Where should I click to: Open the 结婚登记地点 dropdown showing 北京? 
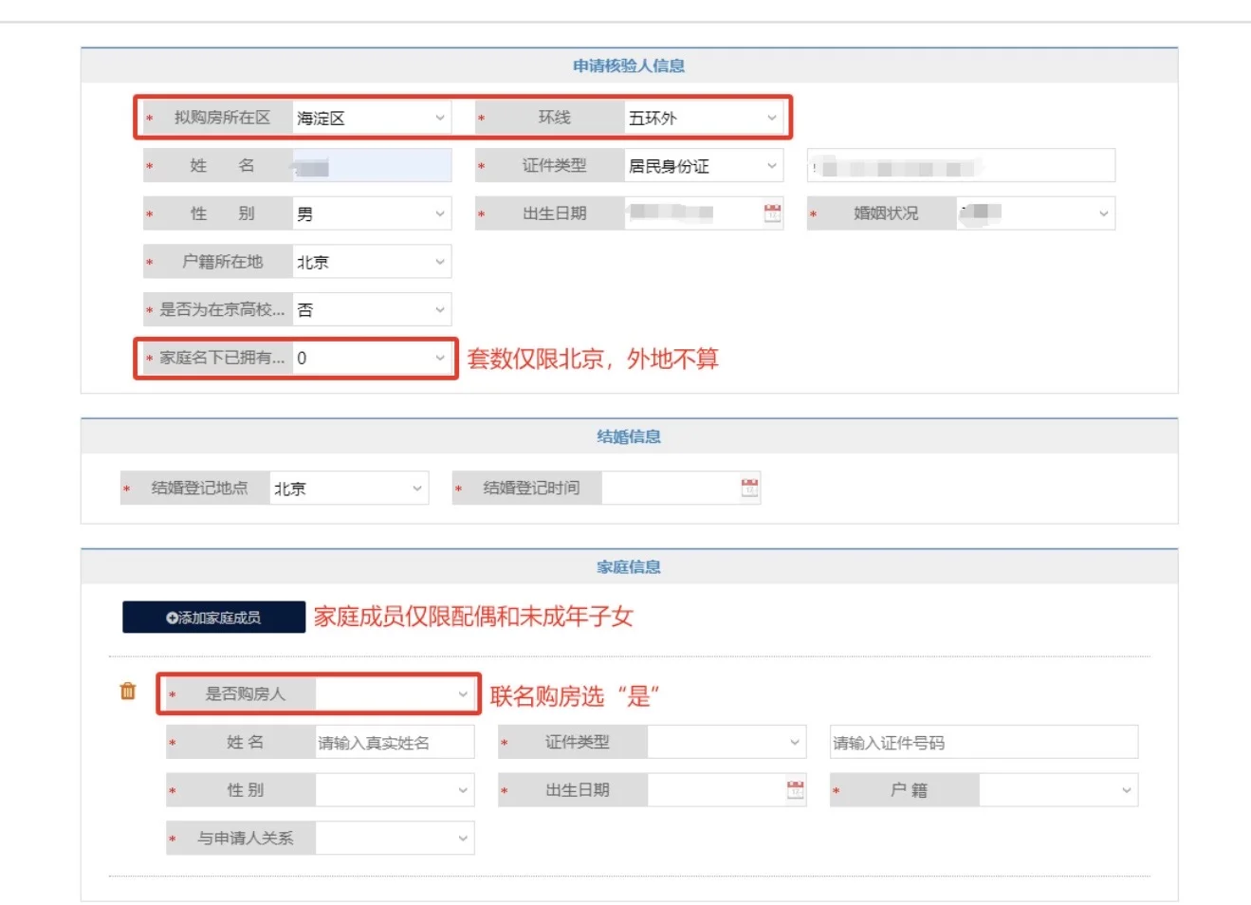pyautogui.click(x=349, y=488)
